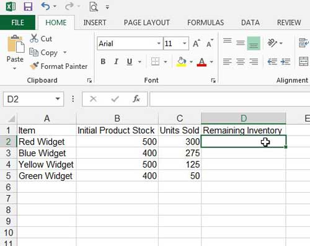Screen dimensions: 310x246
Task: Apply yellow fill color
Action: click(x=181, y=61)
